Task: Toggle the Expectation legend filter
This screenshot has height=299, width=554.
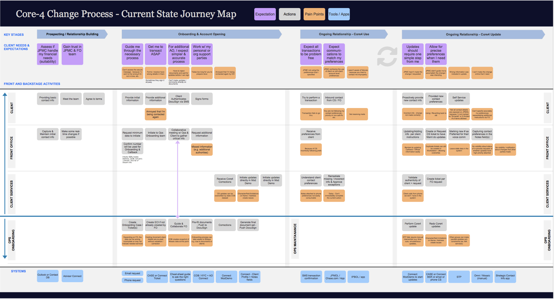Action: (x=265, y=14)
